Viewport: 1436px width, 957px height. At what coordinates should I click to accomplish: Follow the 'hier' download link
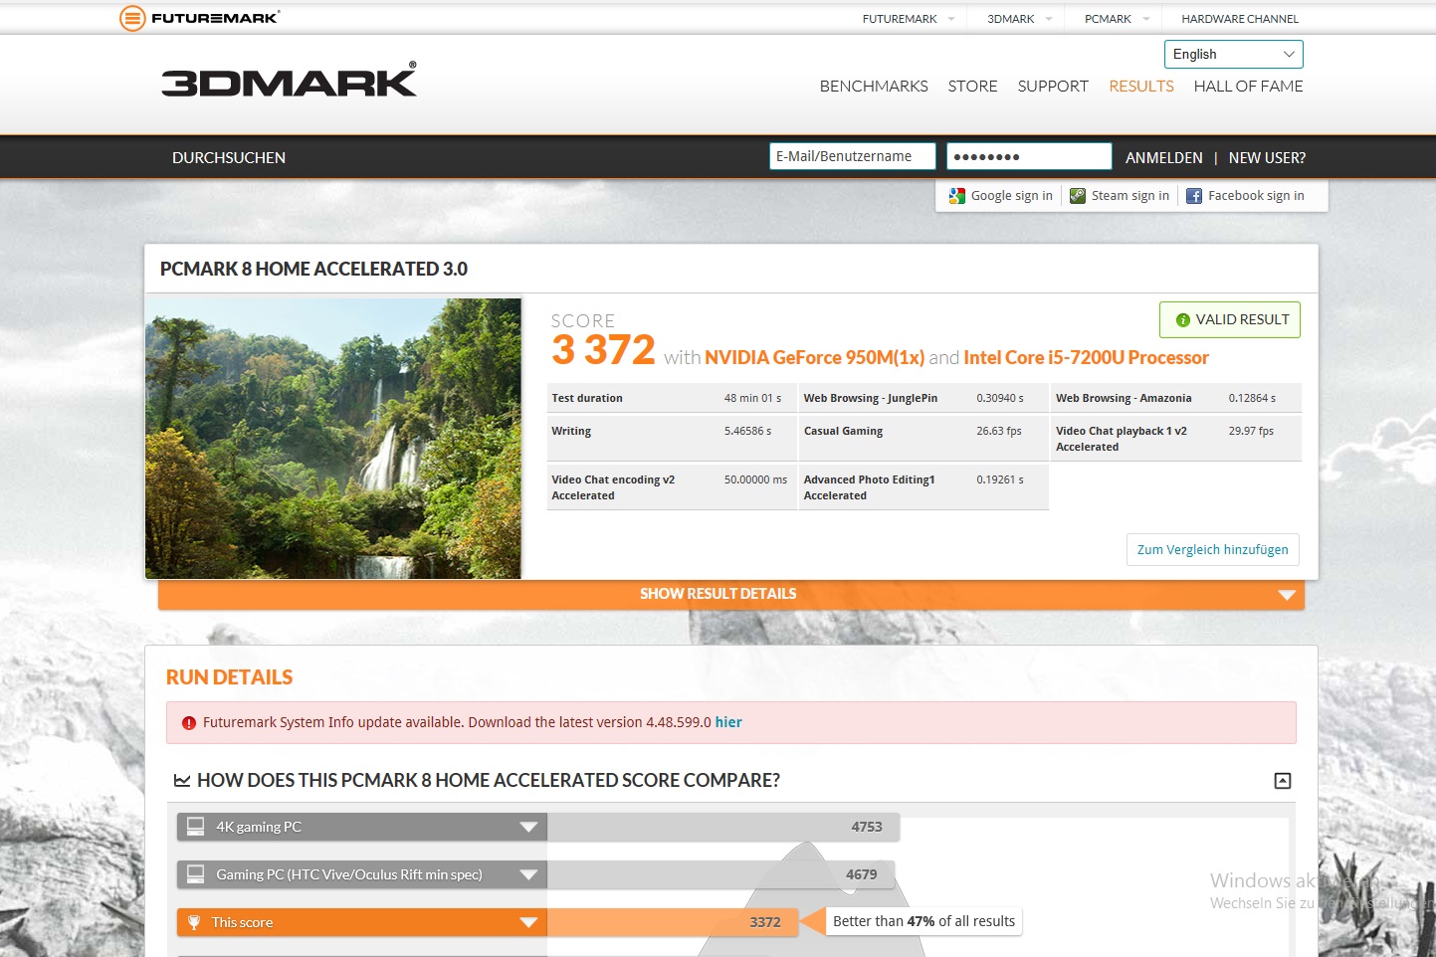[x=728, y=722]
